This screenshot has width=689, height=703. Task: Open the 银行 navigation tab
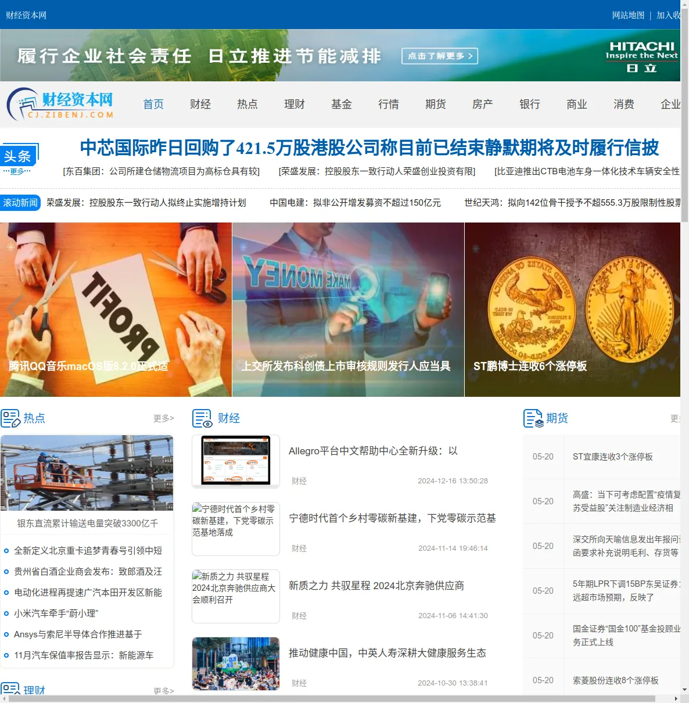(x=530, y=104)
